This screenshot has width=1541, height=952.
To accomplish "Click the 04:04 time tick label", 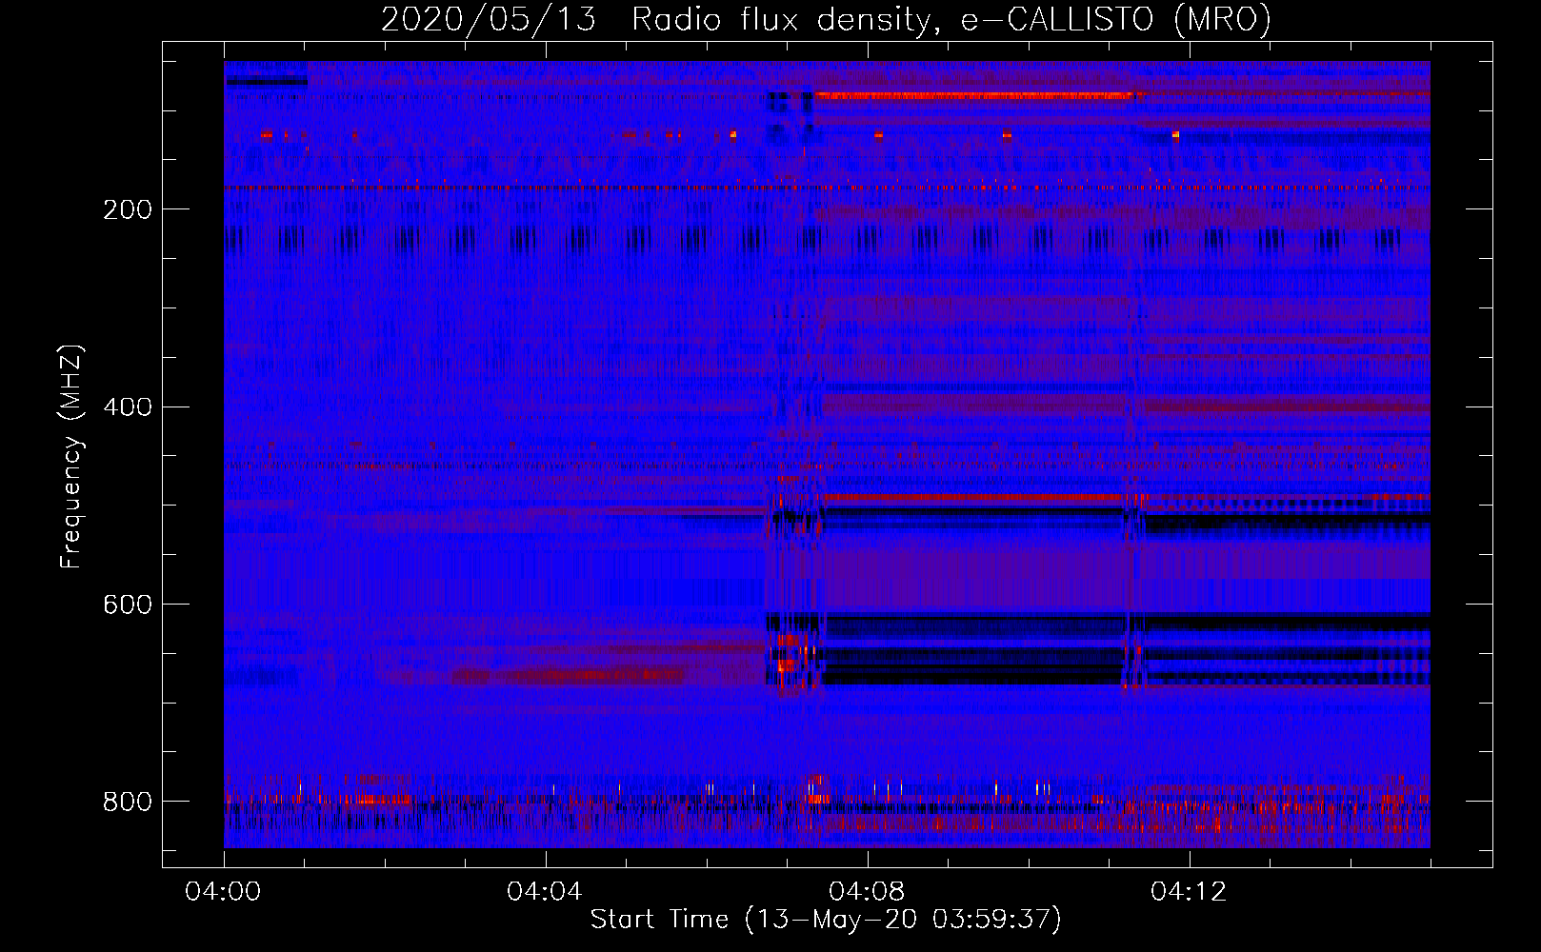I will click(x=545, y=892).
